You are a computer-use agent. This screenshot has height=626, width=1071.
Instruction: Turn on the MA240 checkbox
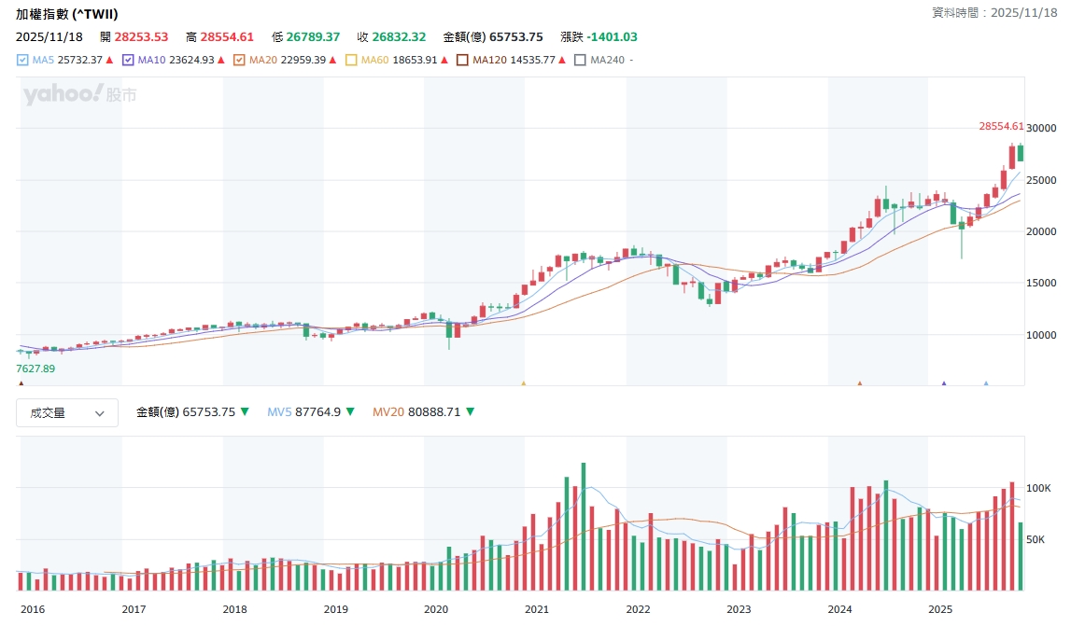pyautogui.click(x=581, y=60)
